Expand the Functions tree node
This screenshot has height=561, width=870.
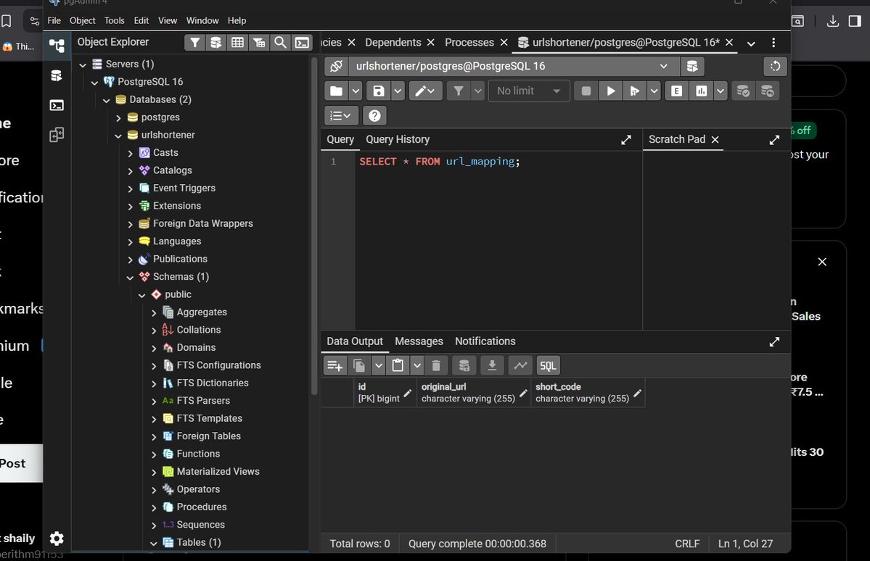tap(154, 454)
